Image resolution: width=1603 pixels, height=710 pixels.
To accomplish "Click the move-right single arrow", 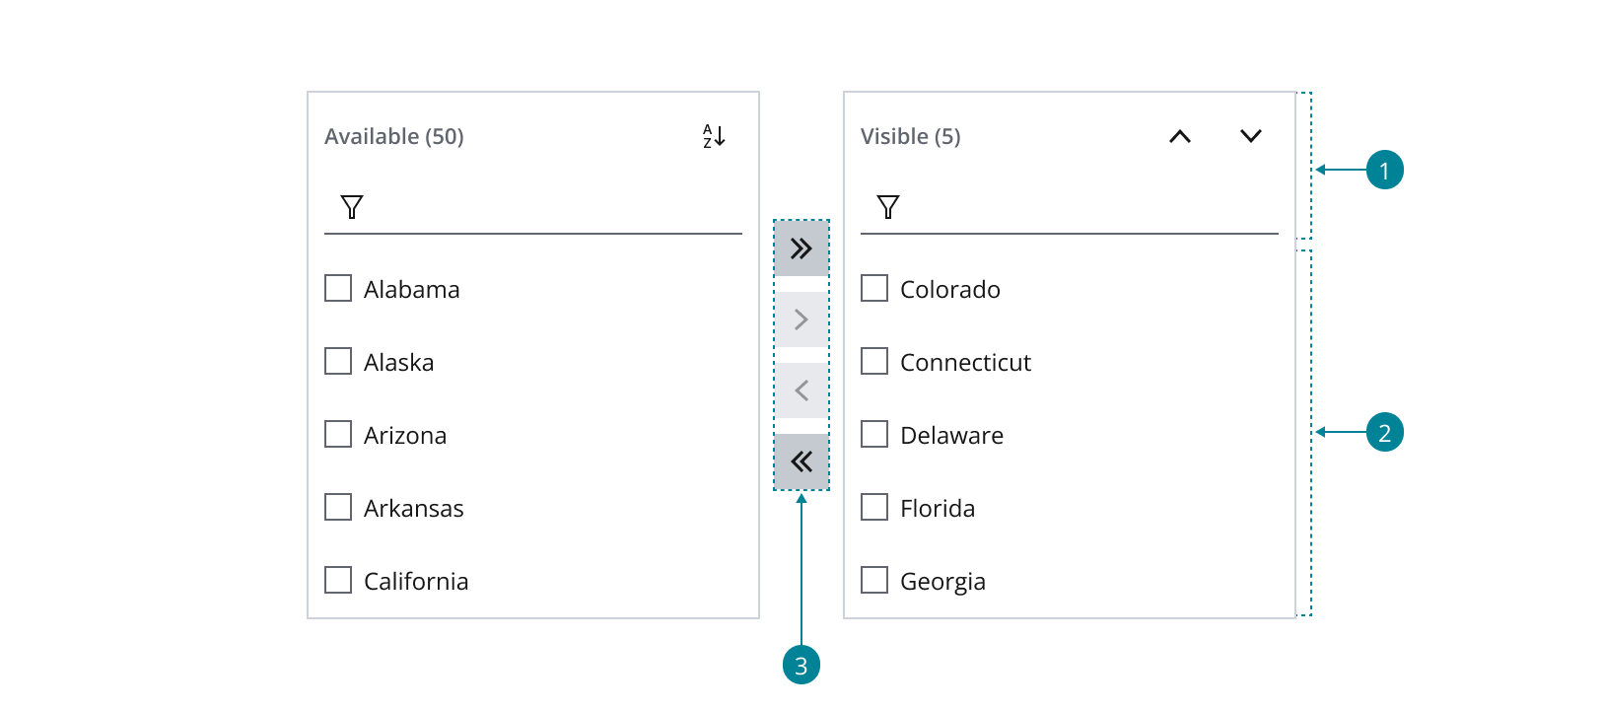I will [x=801, y=319].
